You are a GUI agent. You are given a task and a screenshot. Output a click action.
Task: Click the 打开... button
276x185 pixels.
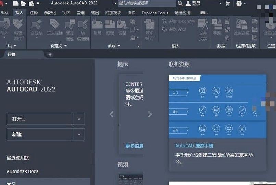click(40, 119)
